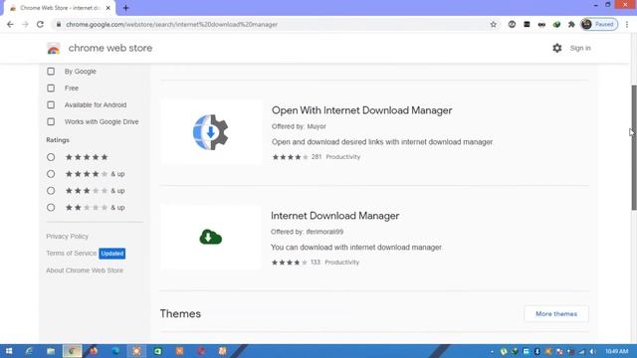Open a new tab with the plus button
Screen dimensions: 637x358
click(x=125, y=8)
